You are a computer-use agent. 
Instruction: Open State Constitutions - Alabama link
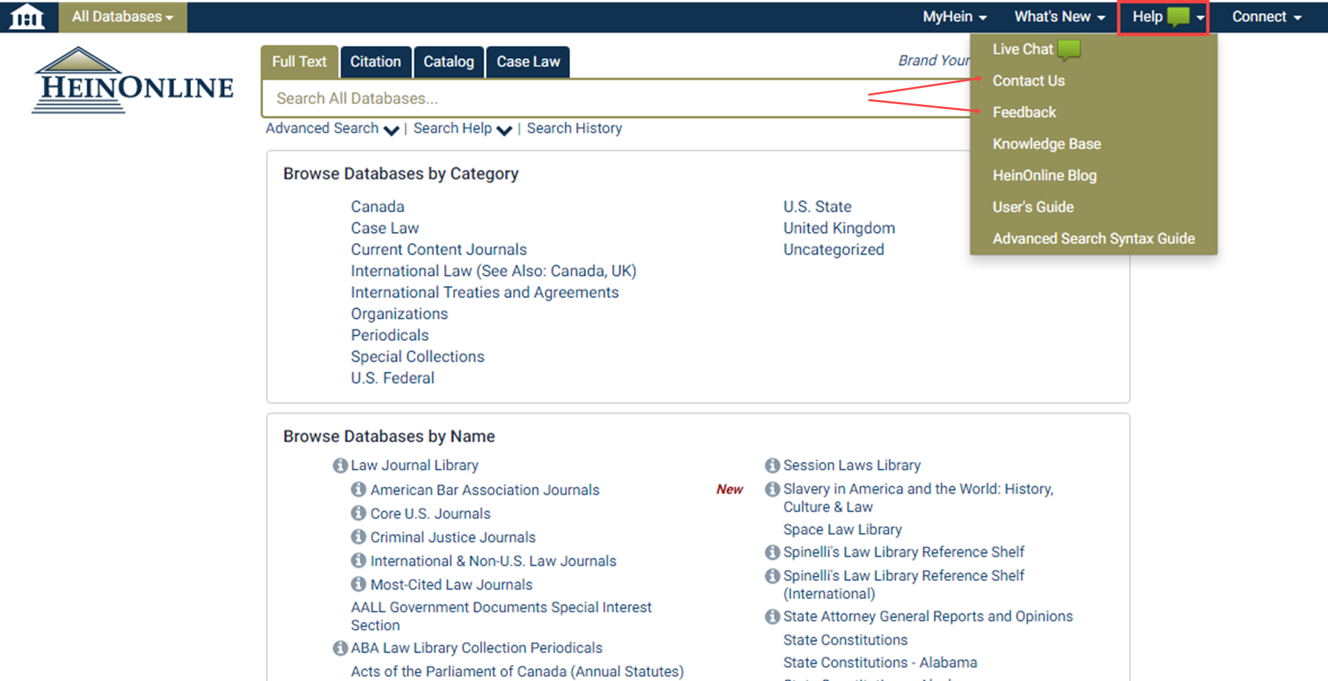coord(880,663)
